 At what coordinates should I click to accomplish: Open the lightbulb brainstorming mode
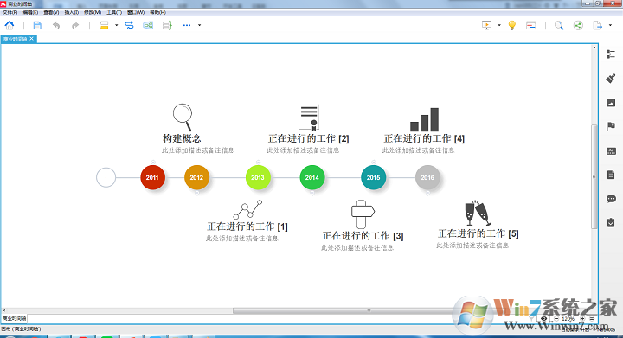click(x=511, y=25)
